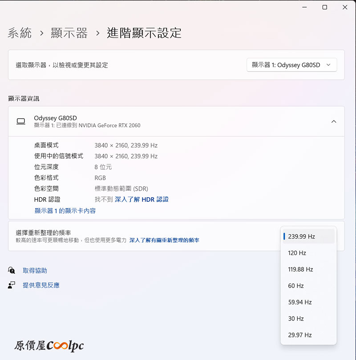Click the 選擇重新整理的頻率 label

[43, 232]
